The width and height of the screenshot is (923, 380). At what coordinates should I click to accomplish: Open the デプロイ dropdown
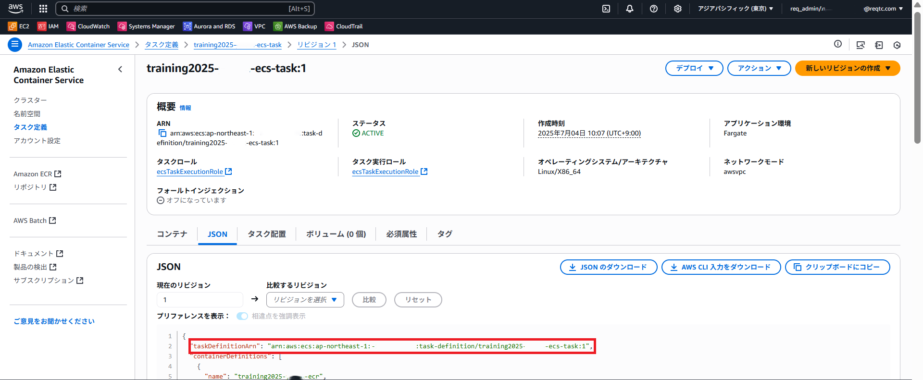pos(694,68)
